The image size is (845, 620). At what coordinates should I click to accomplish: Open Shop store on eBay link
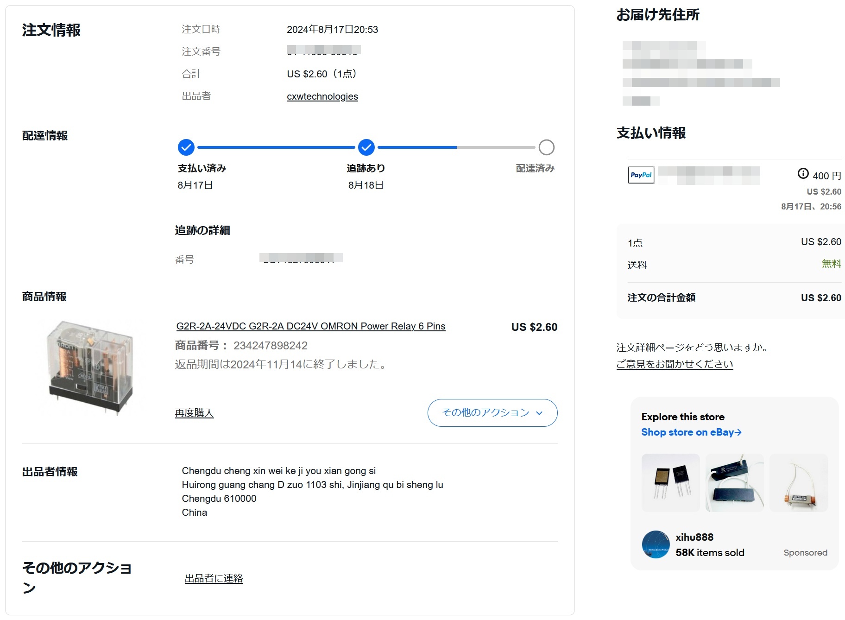coord(691,432)
